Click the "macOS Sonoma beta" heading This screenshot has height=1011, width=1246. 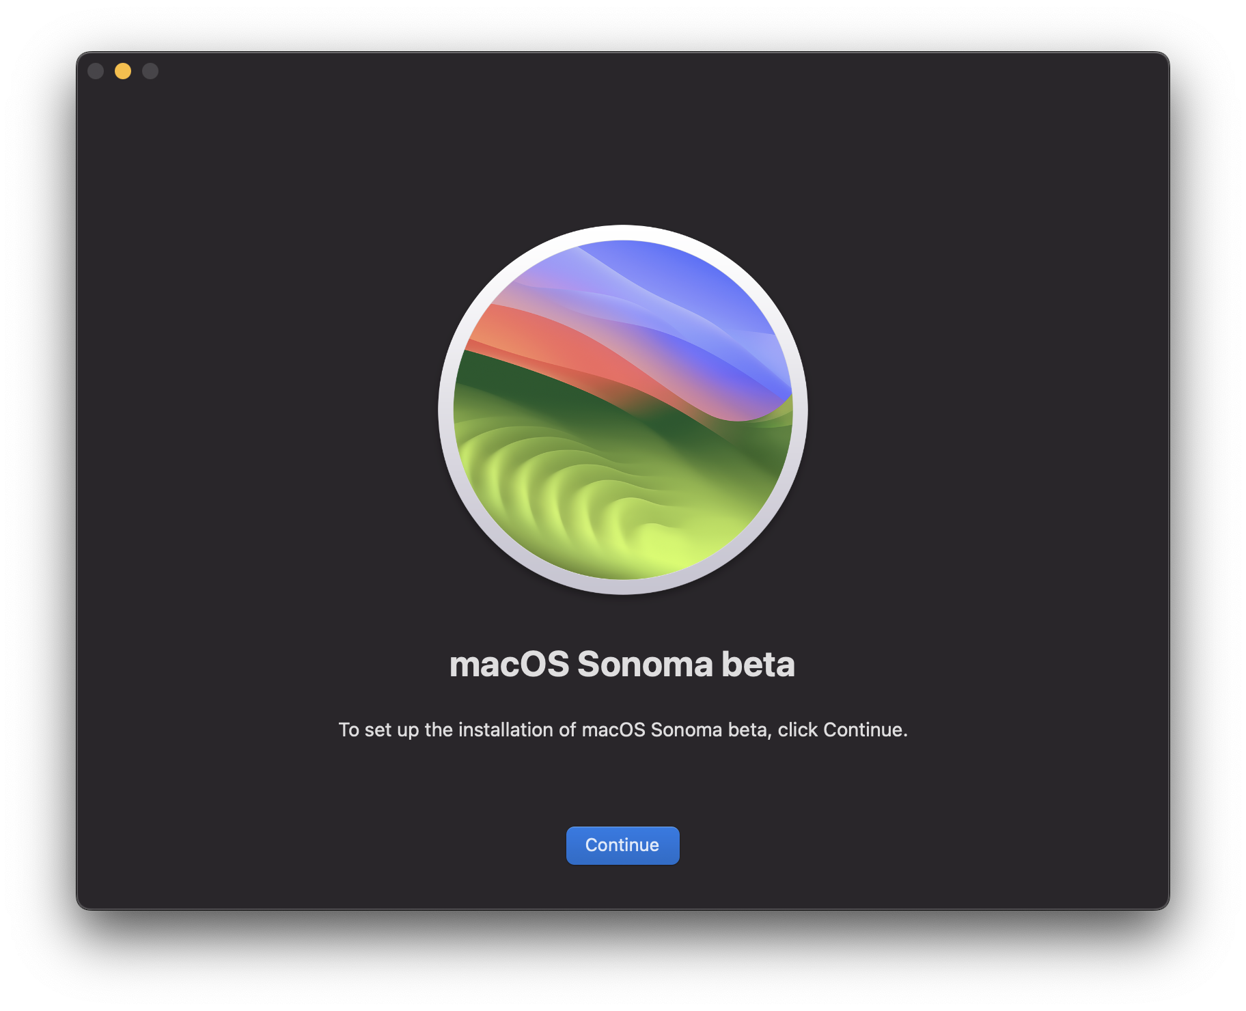coord(622,664)
